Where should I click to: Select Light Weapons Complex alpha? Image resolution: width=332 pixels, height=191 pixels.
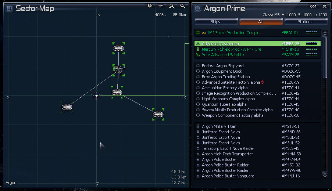tap(257, 99)
